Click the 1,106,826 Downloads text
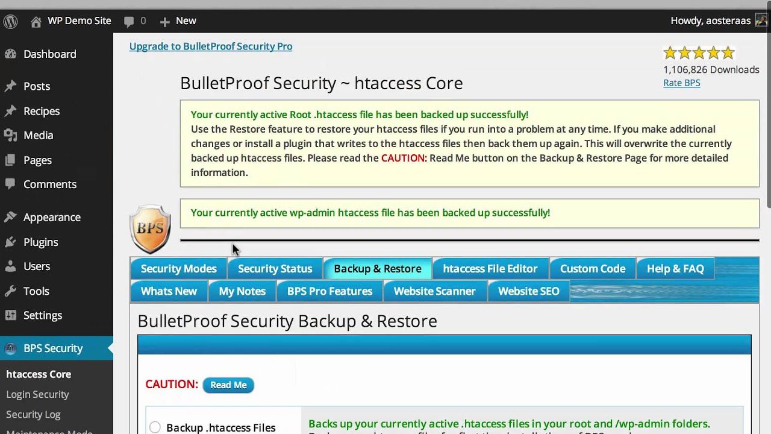The width and height of the screenshot is (771, 434). pos(711,69)
